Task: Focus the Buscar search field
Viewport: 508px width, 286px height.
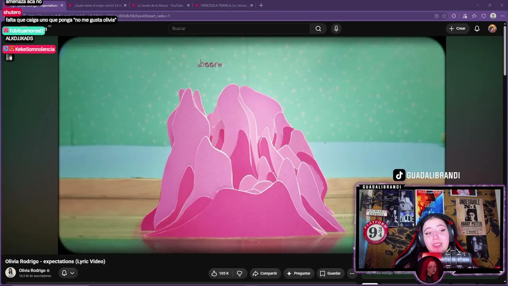Action: pyautogui.click(x=239, y=29)
